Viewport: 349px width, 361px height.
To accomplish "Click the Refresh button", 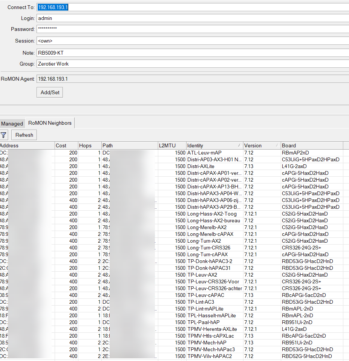I will 24,135.
